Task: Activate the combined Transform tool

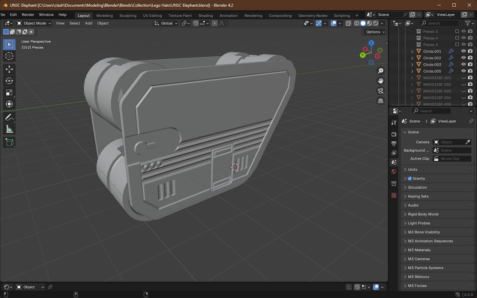Action: click(9, 104)
